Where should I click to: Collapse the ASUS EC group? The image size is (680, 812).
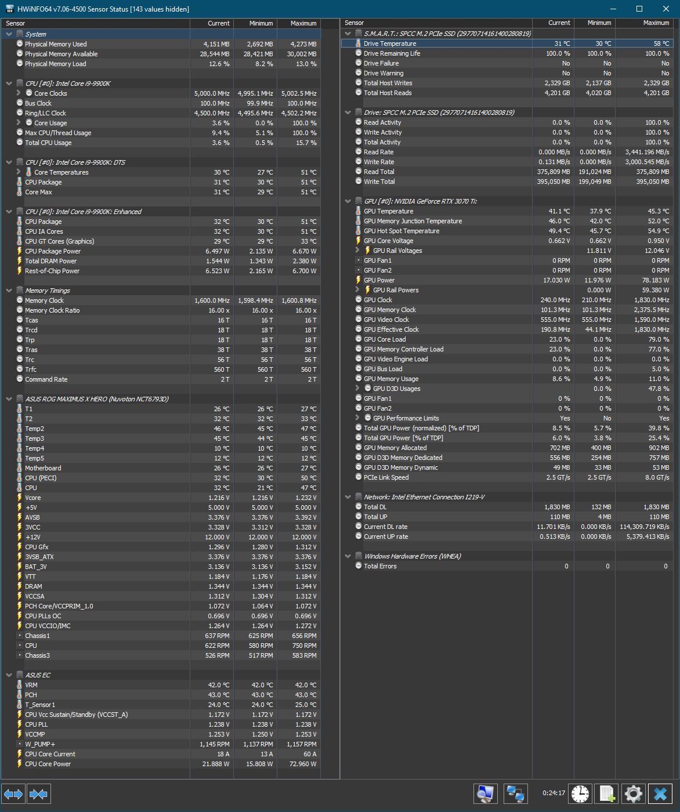point(9,675)
